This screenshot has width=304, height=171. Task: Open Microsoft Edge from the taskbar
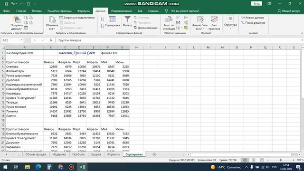[38, 167]
